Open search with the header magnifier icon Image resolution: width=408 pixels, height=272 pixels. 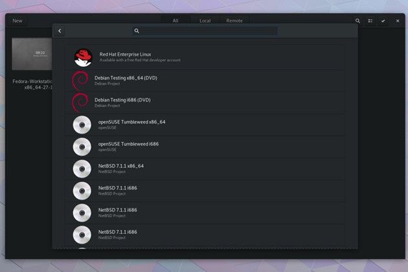357,21
